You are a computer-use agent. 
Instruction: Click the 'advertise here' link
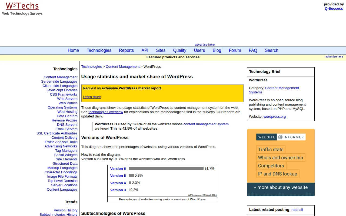(205, 45)
